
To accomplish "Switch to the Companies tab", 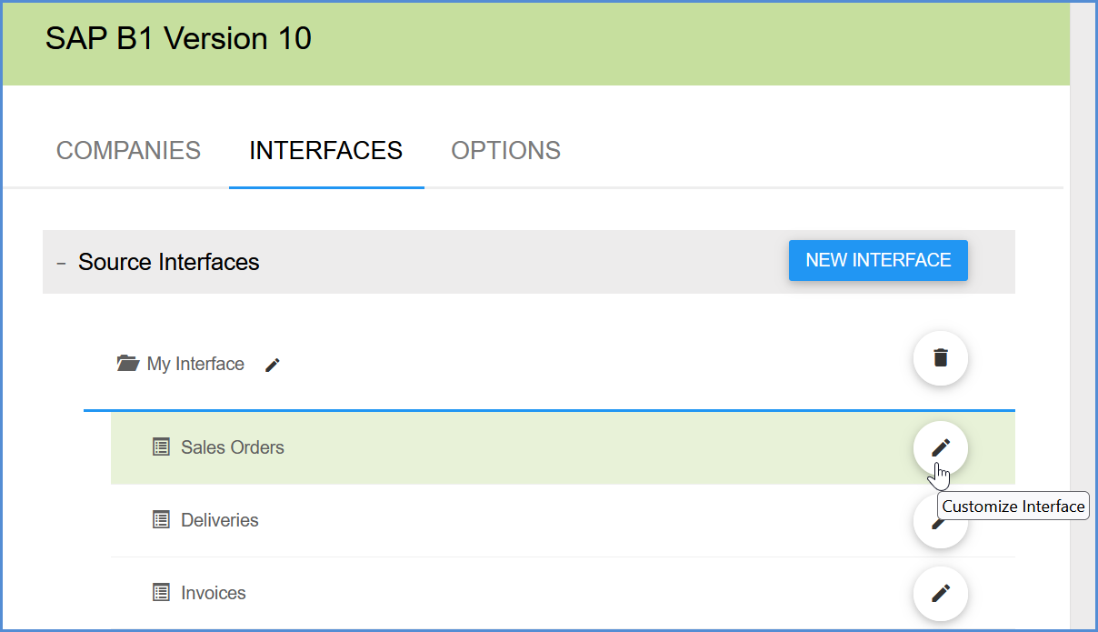I will pyautogui.click(x=128, y=150).
